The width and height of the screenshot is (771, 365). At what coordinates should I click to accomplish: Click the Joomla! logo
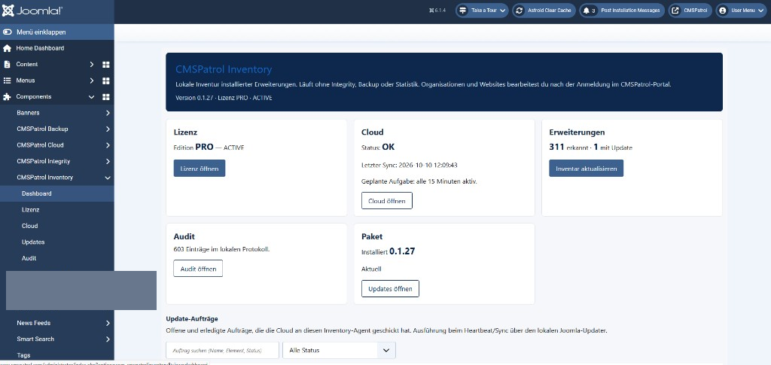point(32,11)
